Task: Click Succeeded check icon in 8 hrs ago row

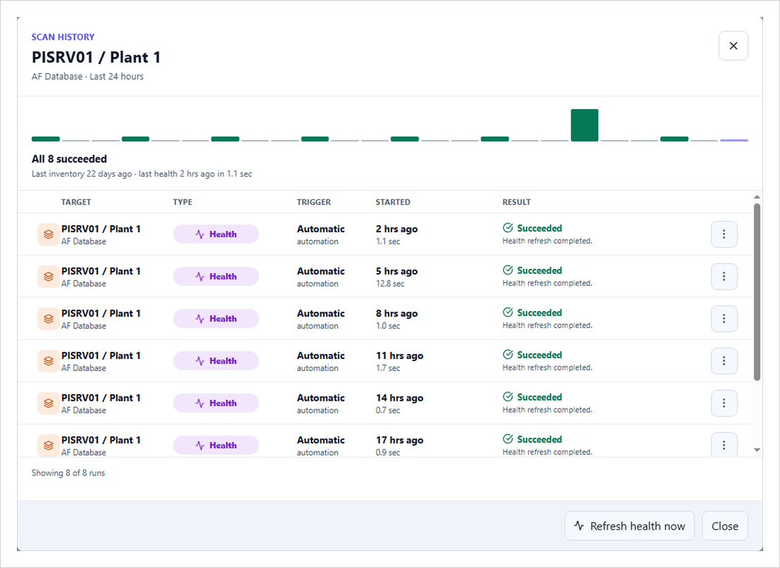Action: [508, 313]
